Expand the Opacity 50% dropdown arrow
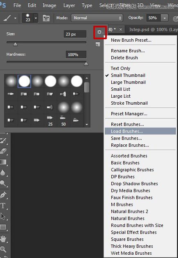This screenshot has height=258, width=178. pyautogui.click(x=164, y=18)
